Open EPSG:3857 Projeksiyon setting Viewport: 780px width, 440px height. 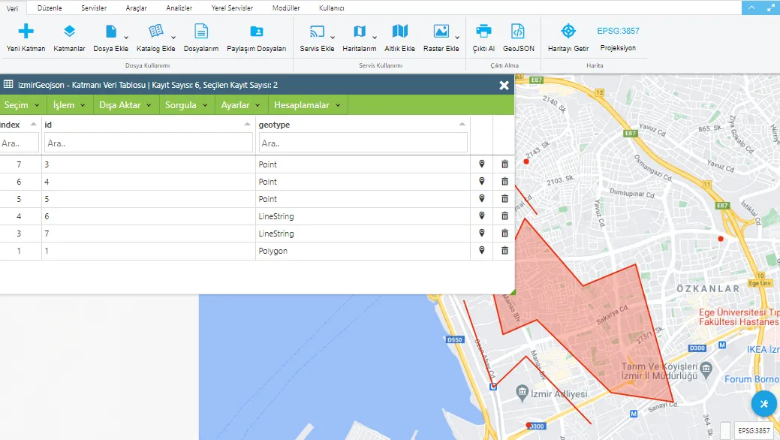click(x=618, y=38)
